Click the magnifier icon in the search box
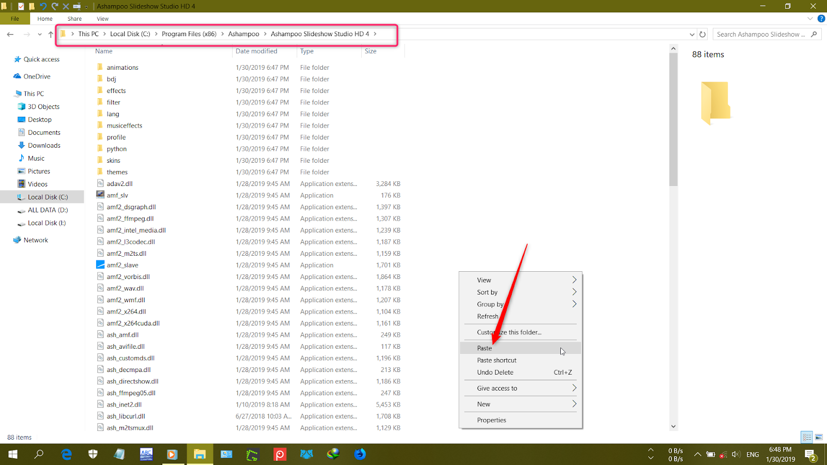 [x=814, y=34]
